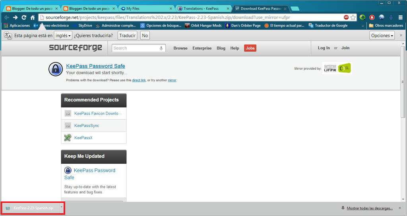Open the Aplicaciones apps shortcut

coord(17,25)
